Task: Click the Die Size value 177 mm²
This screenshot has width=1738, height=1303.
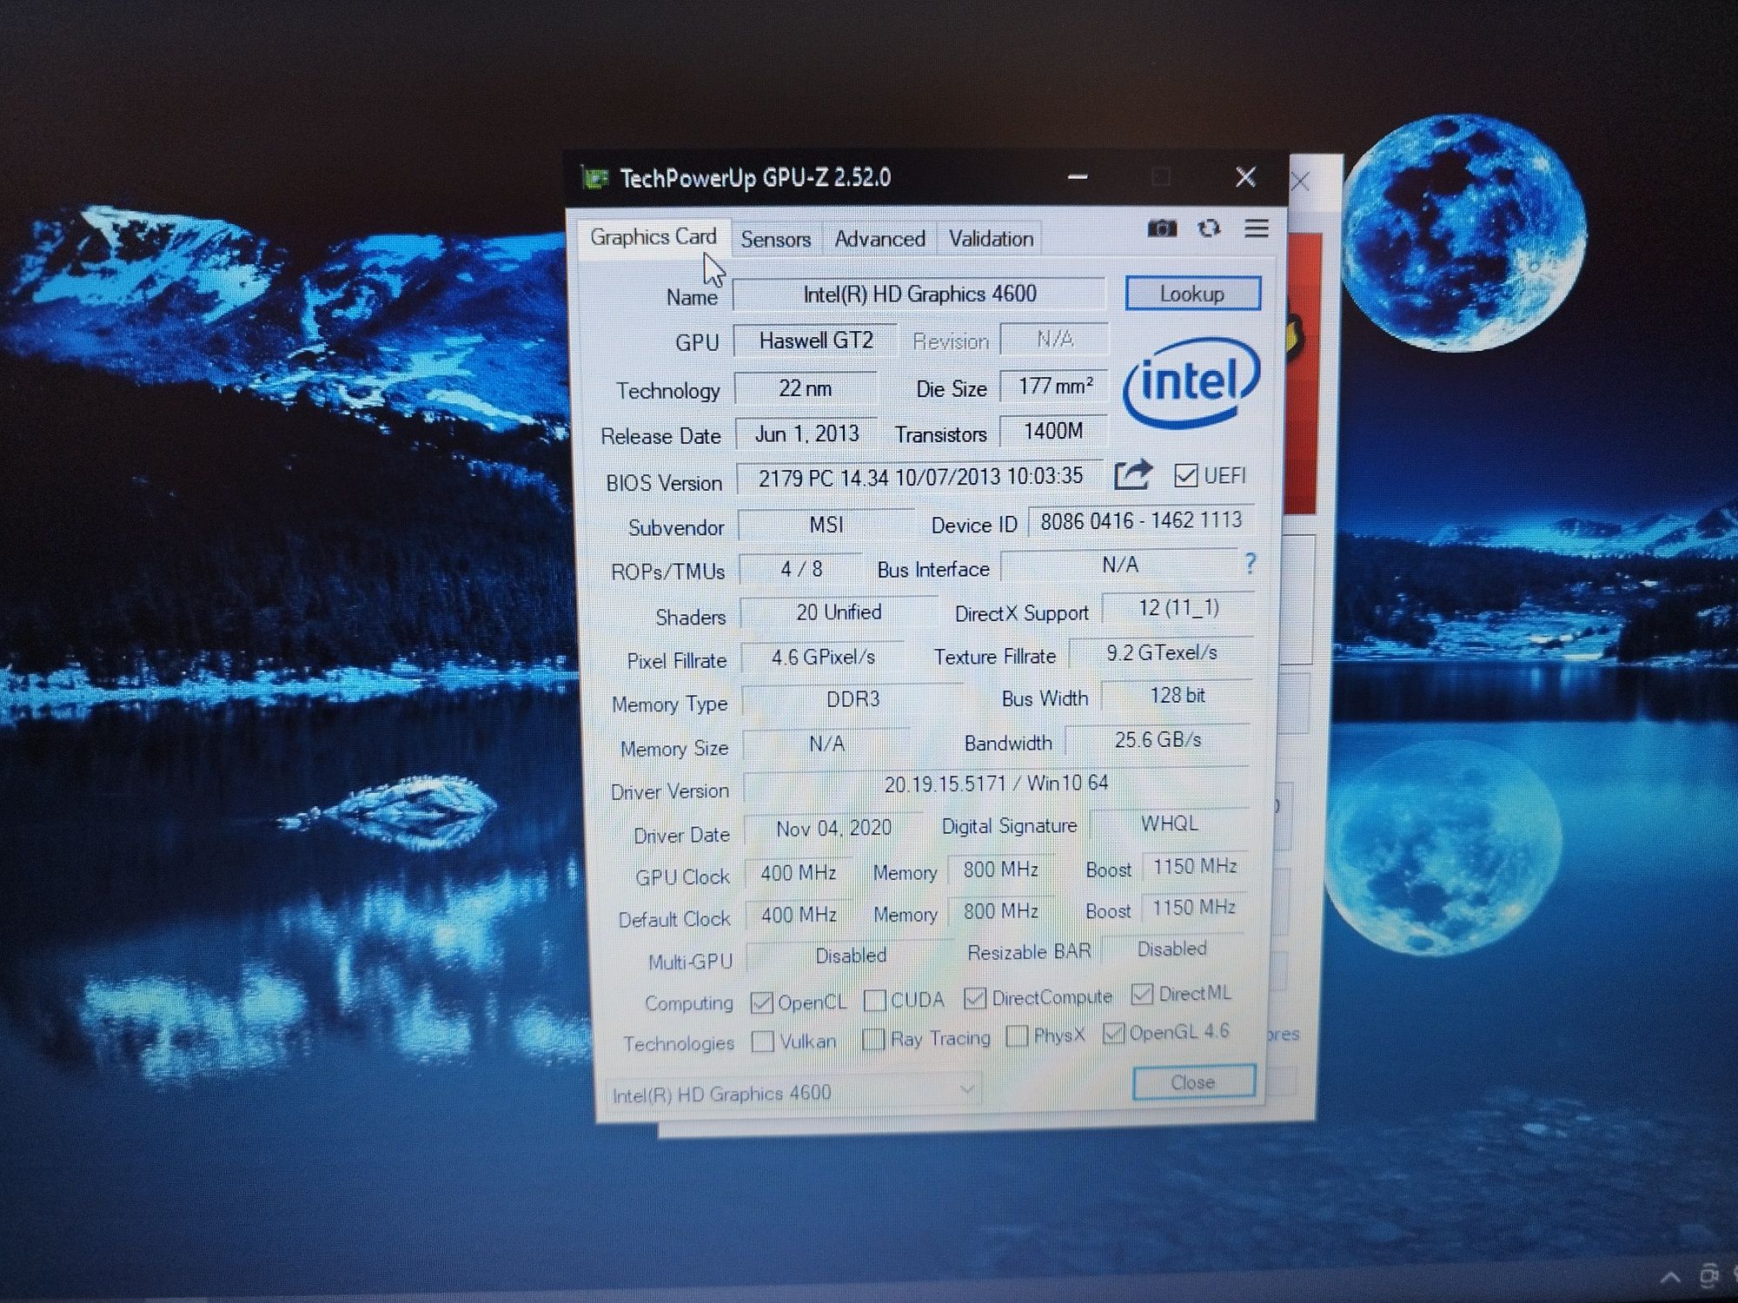Action: coord(1055,386)
